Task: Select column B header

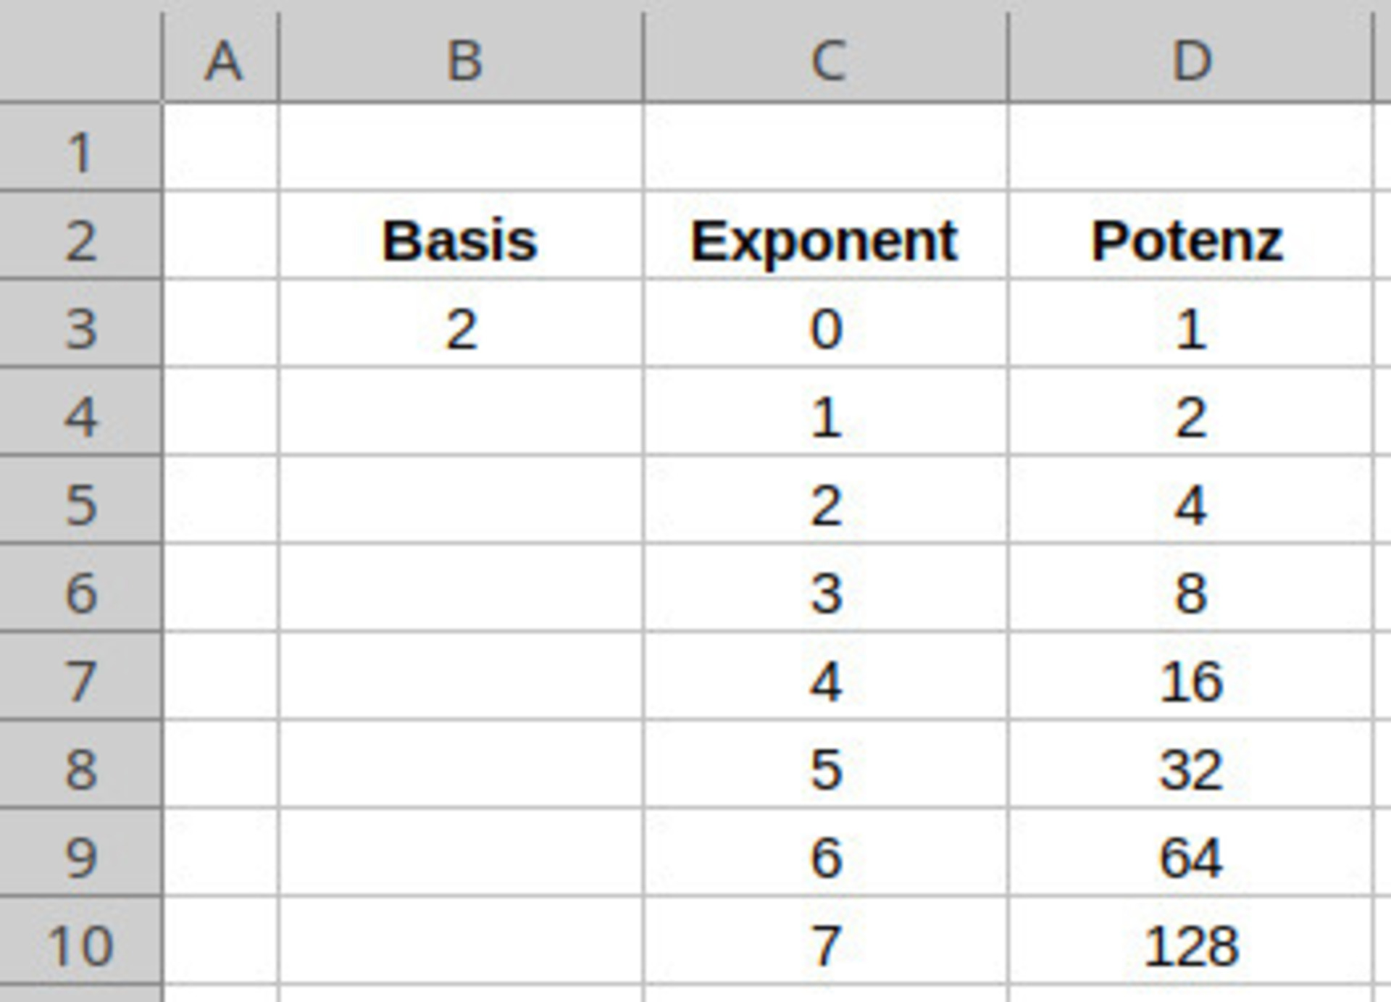Action: (x=461, y=59)
